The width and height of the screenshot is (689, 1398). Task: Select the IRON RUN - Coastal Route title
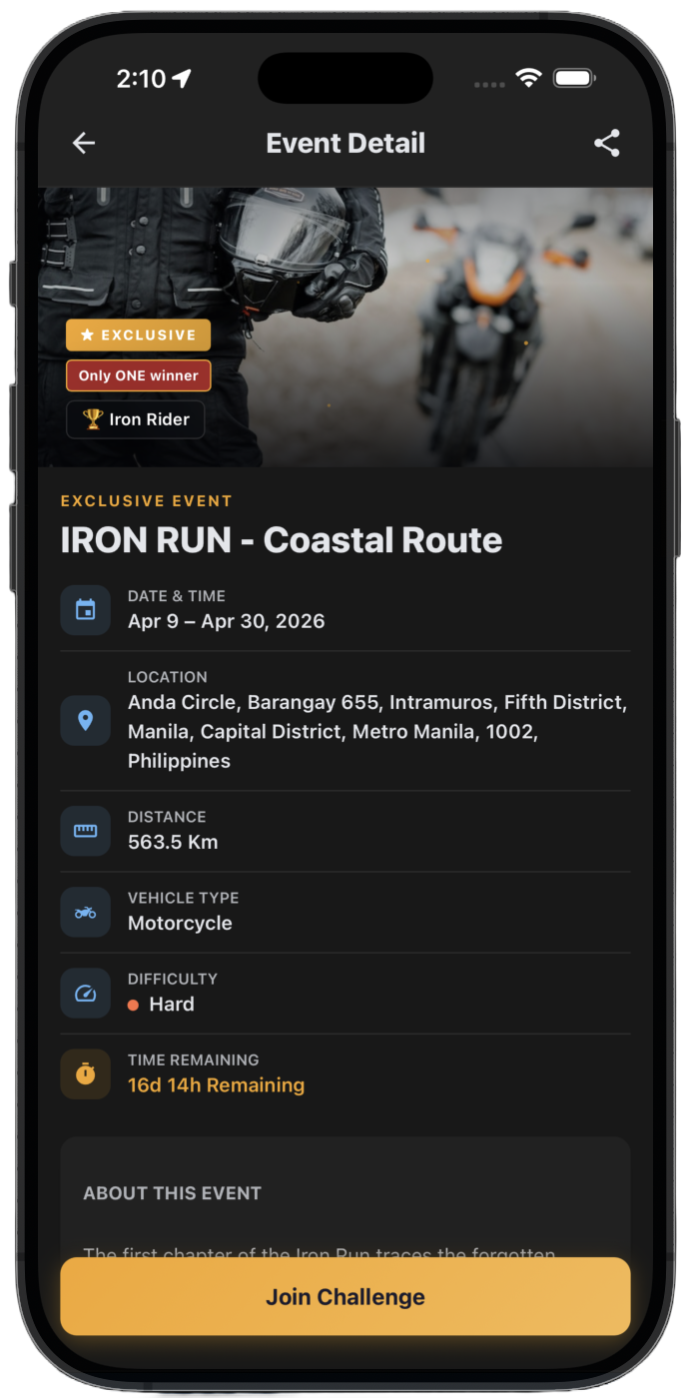coord(282,540)
